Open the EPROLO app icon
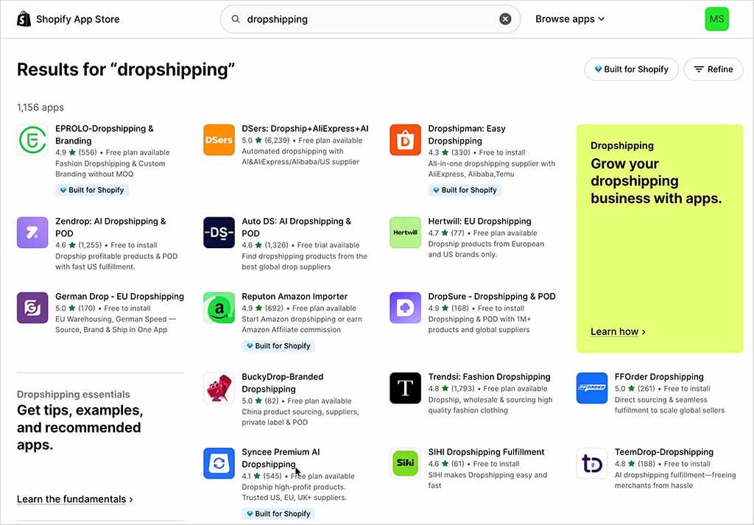Image resolution: width=754 pixels, height=525 pixels. pos(32,140)
